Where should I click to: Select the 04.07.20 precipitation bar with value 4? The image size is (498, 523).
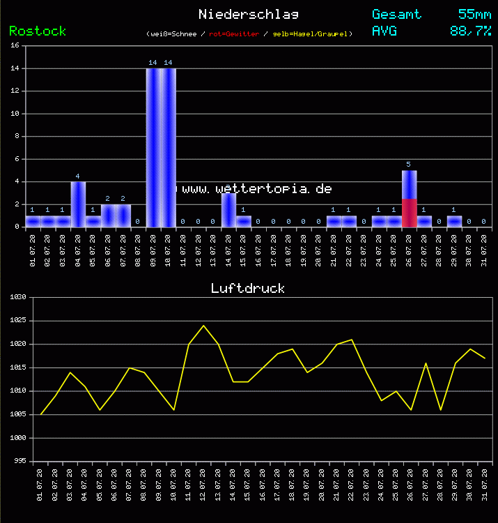click(x=77, y=204)
